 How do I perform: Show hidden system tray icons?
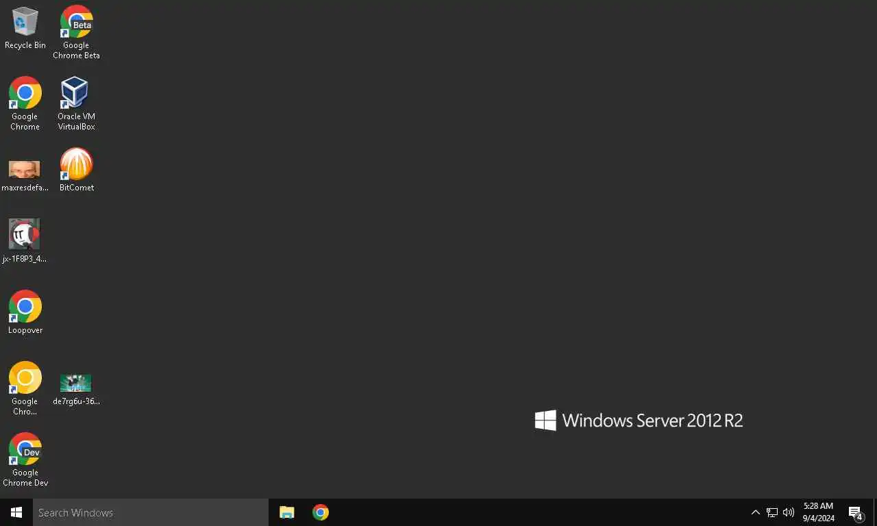(x=756, y=512)
